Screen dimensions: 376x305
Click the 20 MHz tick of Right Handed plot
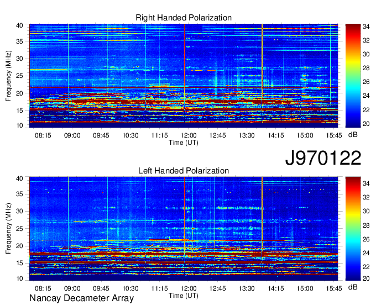[x=19, y=93]
